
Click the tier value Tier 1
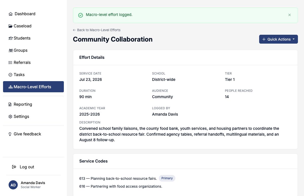(x=230, y=80)
